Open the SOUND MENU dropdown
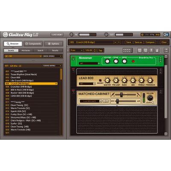The height and width of the screenshot is (171, 171). (x=53, y=66)
